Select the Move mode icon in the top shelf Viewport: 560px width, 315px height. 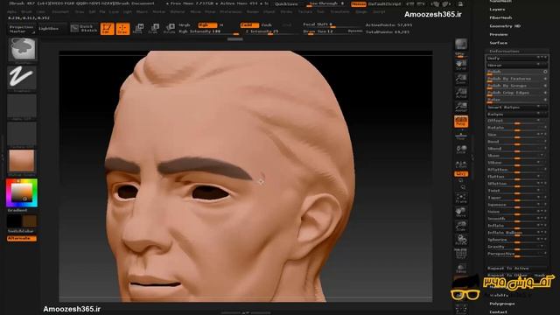click(x=138, y=29)
